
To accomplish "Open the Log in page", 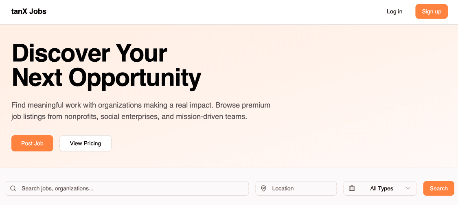I will [x=394, y=11].
